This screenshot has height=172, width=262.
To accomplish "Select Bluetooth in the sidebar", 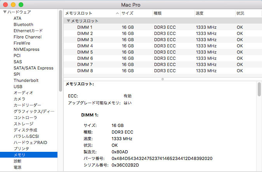I will tap(23, 24).
